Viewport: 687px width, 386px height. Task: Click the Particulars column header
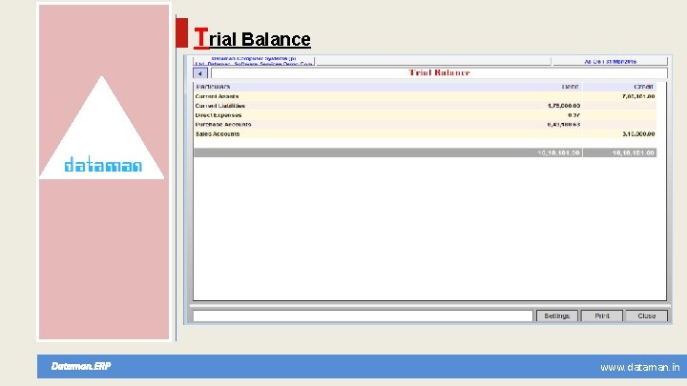(x=213, y=87)
